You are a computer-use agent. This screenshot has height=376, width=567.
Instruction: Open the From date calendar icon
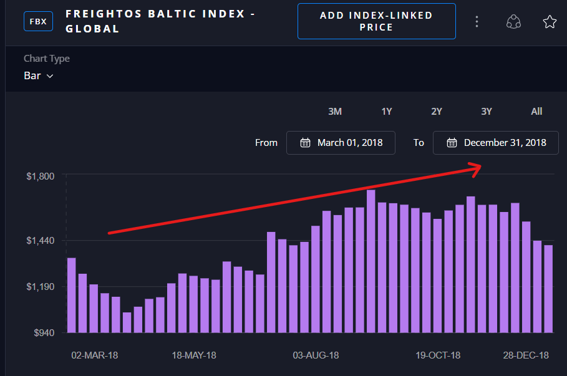[x=305, y=142]
